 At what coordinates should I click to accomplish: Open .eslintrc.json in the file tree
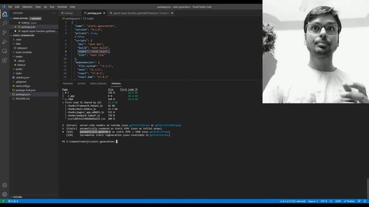[22, 78]
